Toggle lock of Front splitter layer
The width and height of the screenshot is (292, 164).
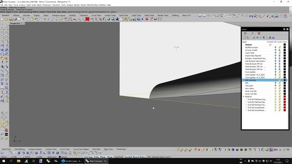[280, 72]
